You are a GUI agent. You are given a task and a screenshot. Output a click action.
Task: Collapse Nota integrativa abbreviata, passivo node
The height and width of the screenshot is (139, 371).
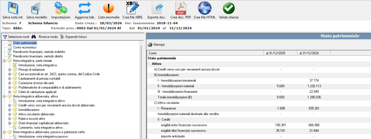[4, 132]
